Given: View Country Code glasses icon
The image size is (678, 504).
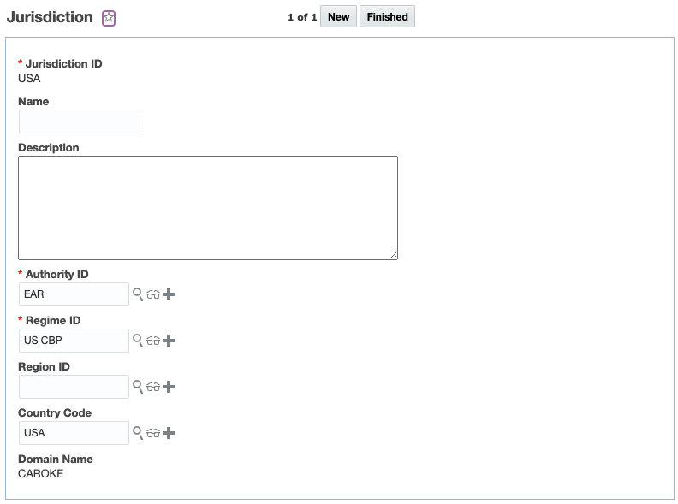Looking at the screenshot, I should coord(153,433).
